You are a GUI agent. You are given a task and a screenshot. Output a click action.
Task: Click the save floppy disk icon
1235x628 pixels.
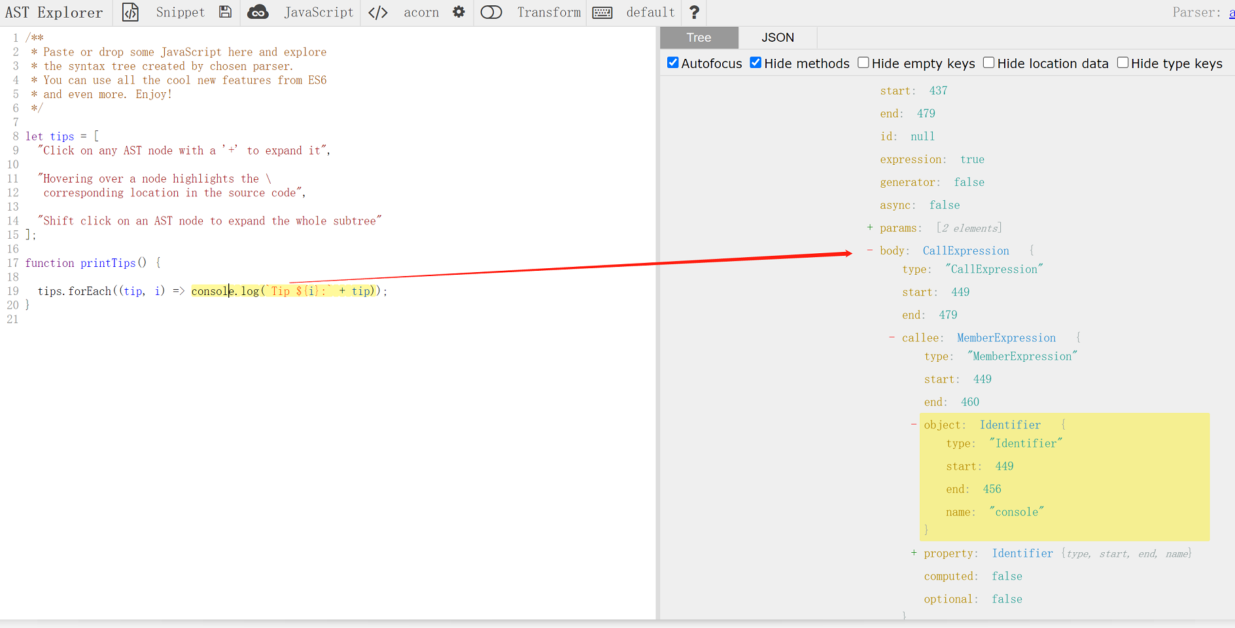coord(225,12)
